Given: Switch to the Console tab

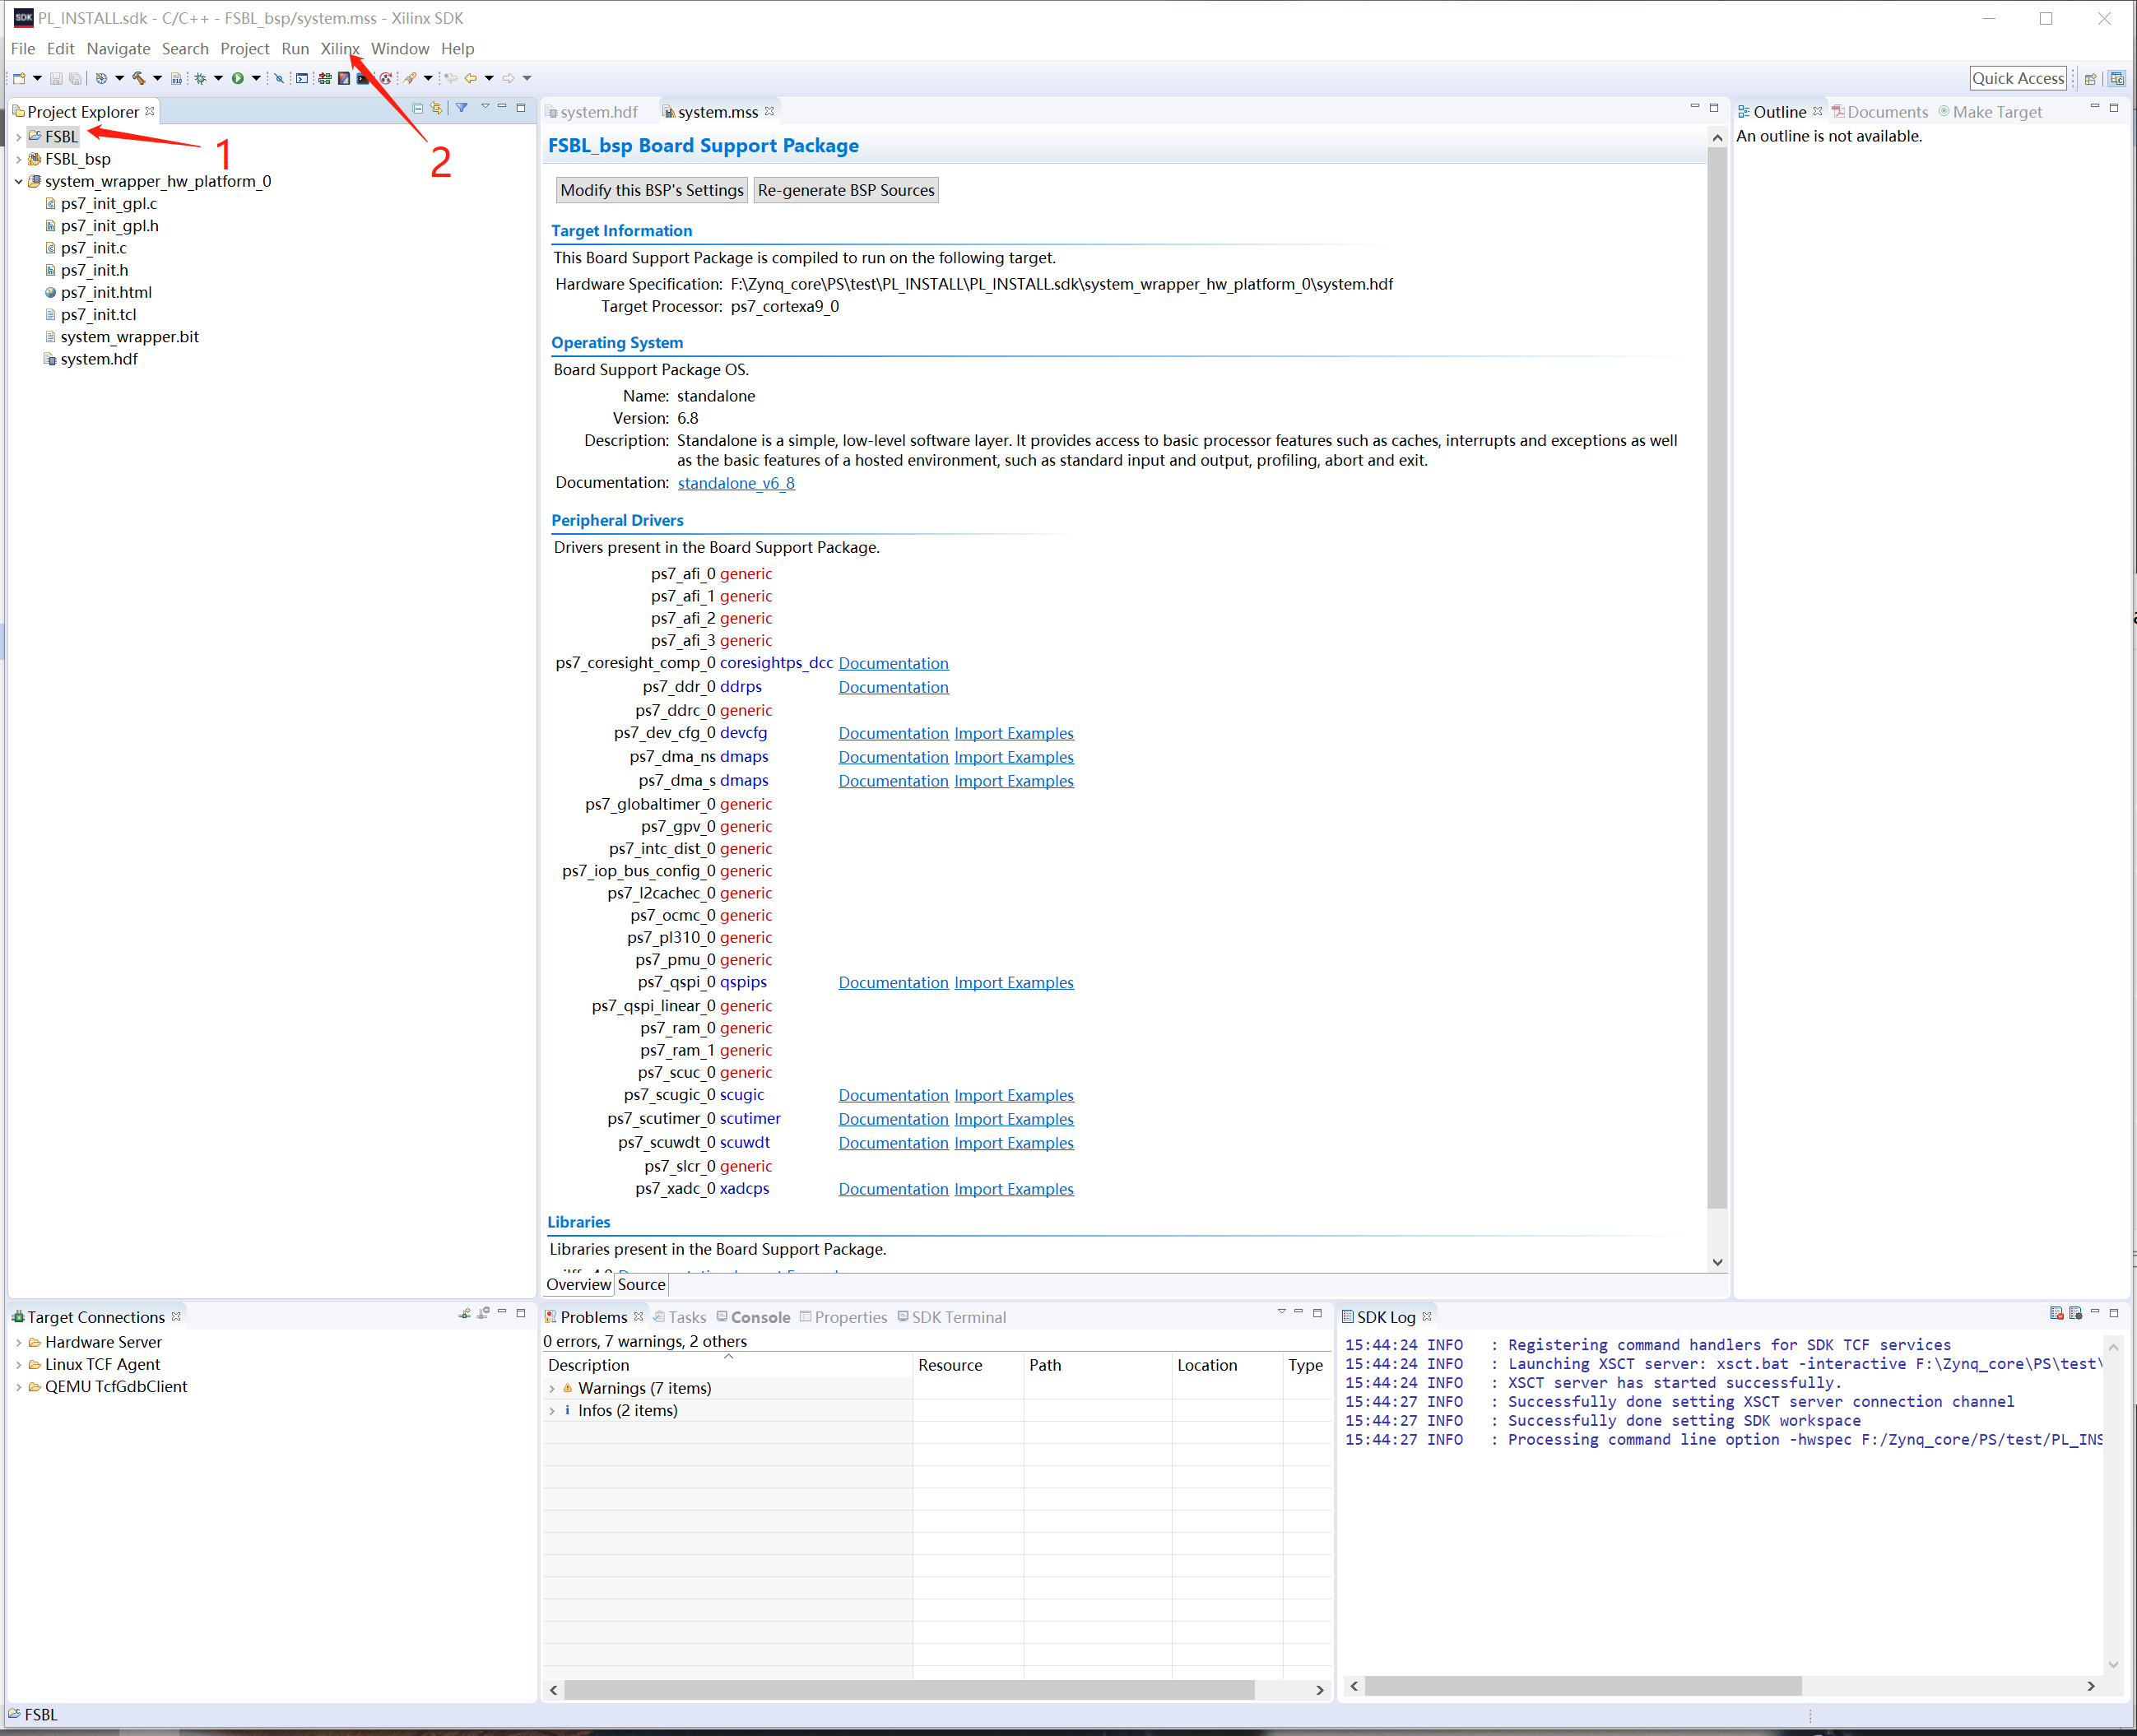Looking at the screenshot, I should tap(759, 1317).
